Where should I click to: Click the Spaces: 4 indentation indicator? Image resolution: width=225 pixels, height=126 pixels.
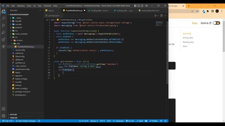click(94, 121)
